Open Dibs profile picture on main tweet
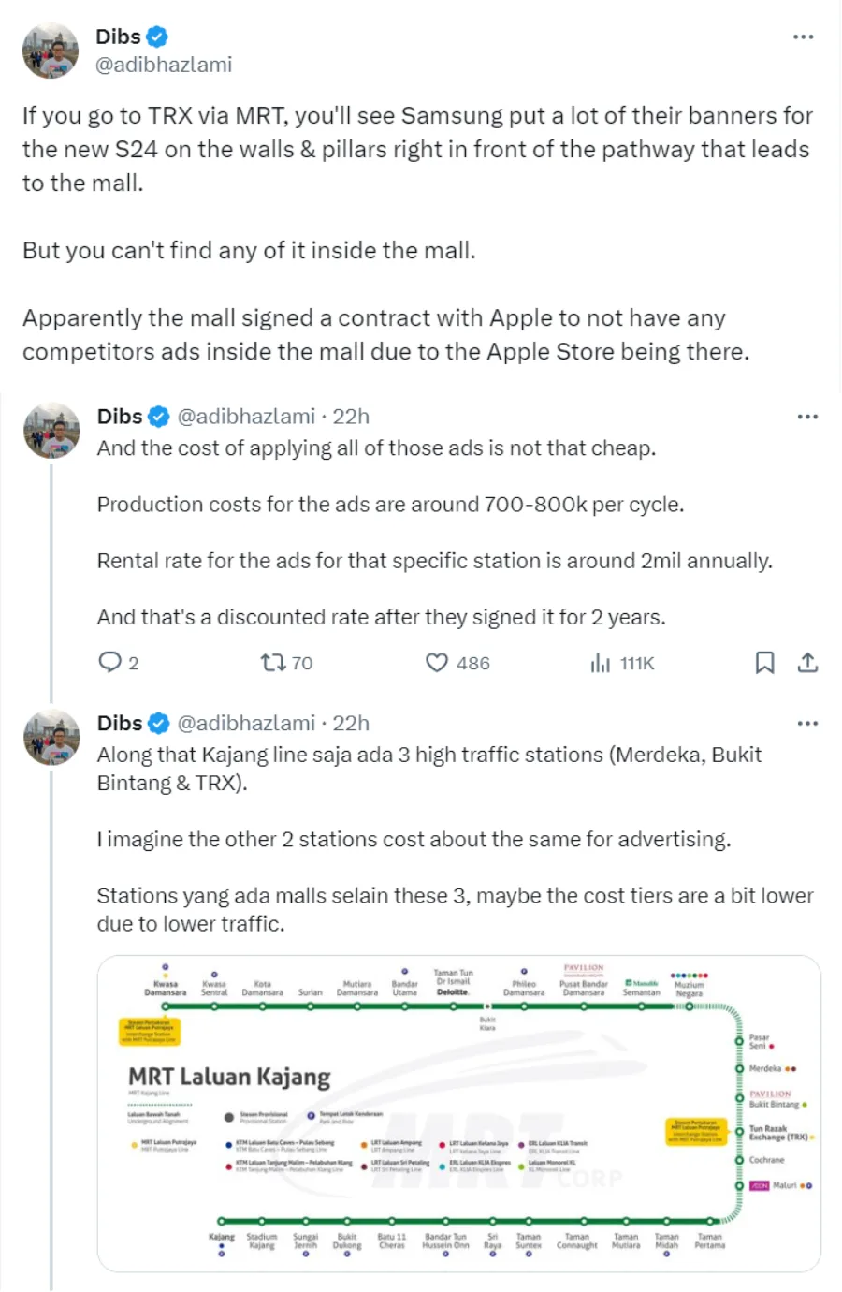The image size is (842, 1292). pyautogui.click(x=51, y=51)
